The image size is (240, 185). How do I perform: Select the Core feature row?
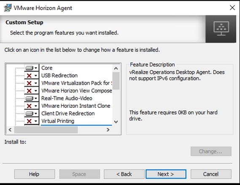[47, 68]
